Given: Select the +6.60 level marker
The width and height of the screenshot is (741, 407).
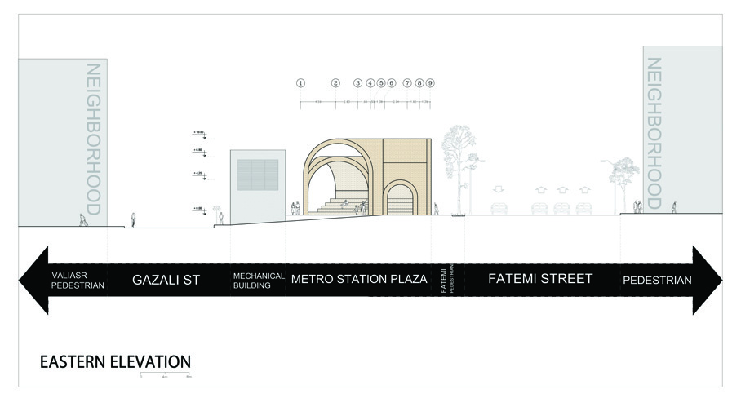Looking at the screenshot, I should tap(199, 152).
